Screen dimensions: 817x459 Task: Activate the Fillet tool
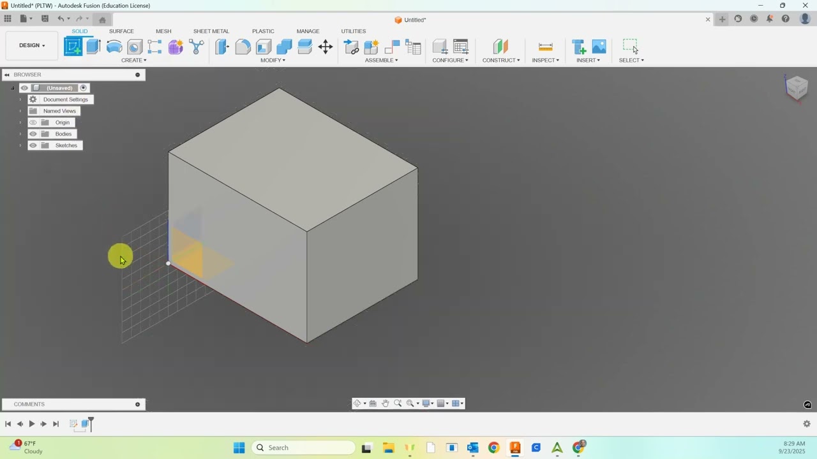pyautogui.click(x=243, y=47)
